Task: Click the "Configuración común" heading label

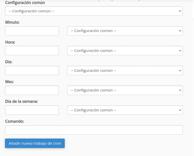Action: 25,3
